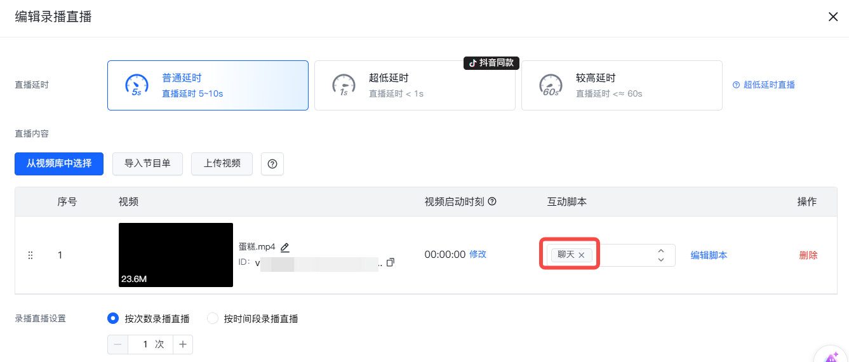Click the minus button of count stepper
This screenshot has width=849, height=362.
click(117, 344)
